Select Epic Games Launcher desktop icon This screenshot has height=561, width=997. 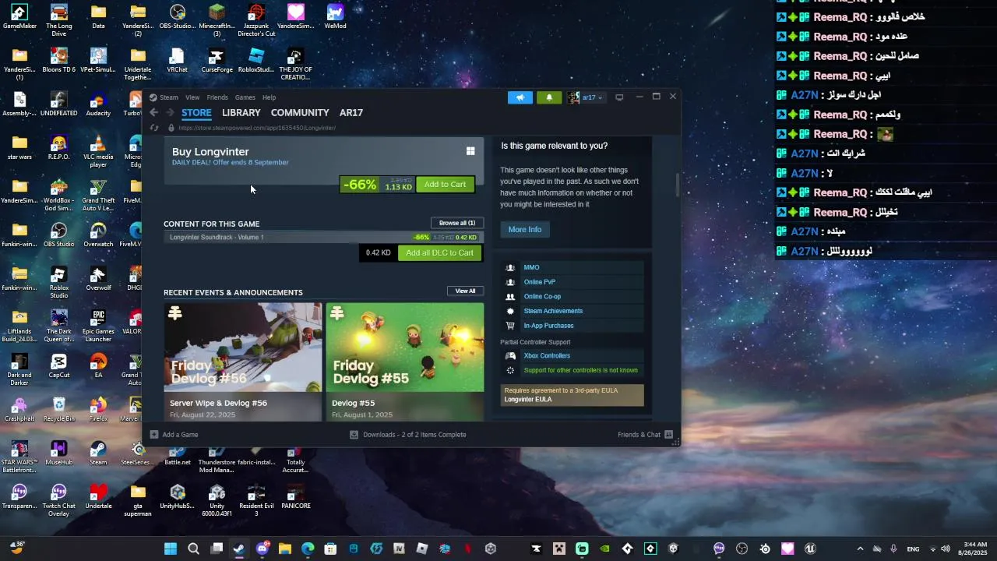click(98, 326)
